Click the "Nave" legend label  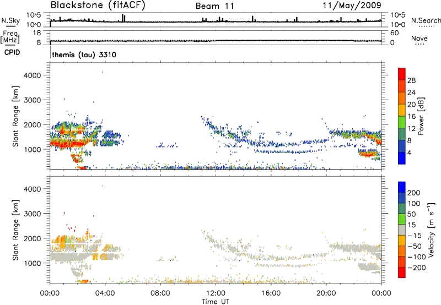(x=419, y=39)
